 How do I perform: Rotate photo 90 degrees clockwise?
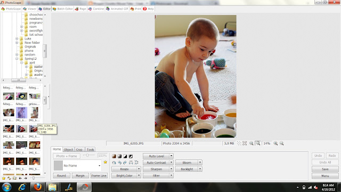coord(125,162)
